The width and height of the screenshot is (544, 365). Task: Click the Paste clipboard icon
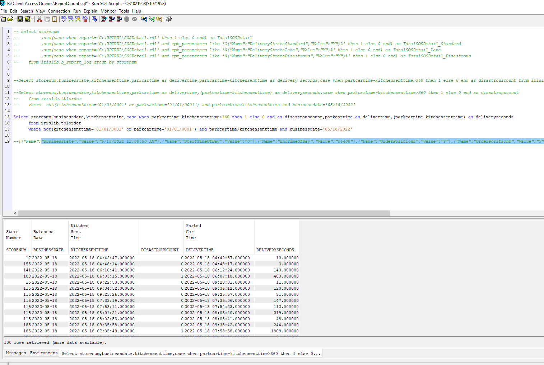coord(55,19)
